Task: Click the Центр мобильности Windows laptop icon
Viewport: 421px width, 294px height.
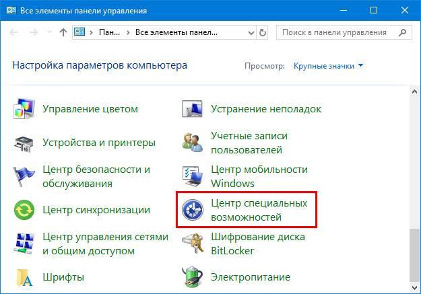Action: point(192,176)
